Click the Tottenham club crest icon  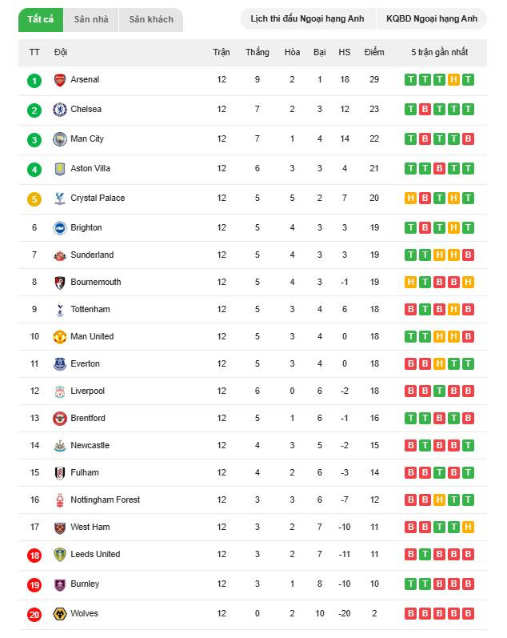60,310
